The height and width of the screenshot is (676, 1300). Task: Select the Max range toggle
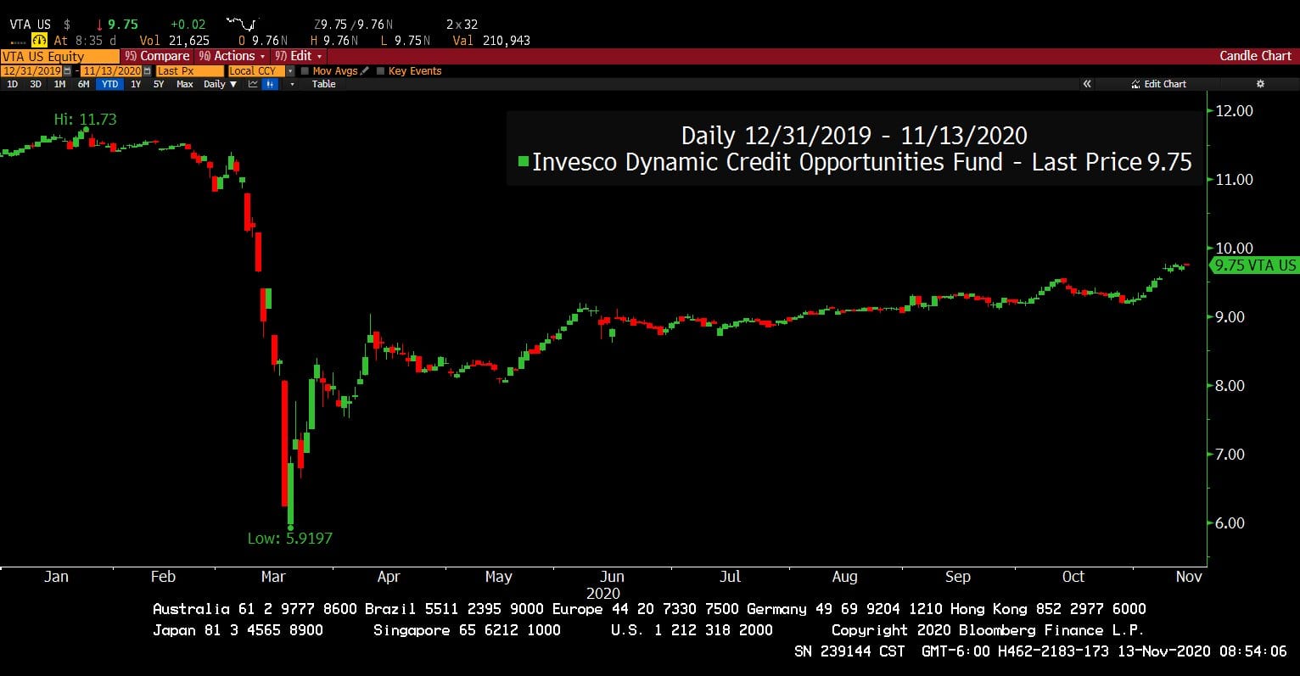click(x=184, y=84)
